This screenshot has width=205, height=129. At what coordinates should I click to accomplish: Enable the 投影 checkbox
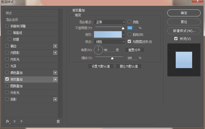[7, 99]
